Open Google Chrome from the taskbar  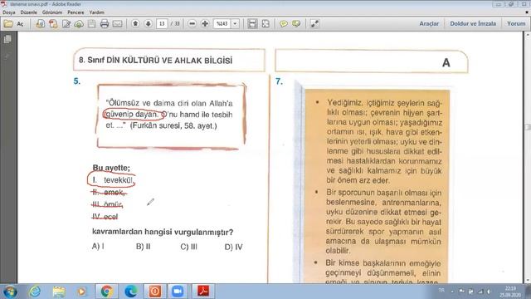click(x=106, y=292)
